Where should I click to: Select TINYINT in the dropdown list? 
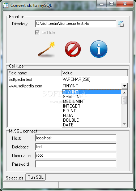tap(92, 92)
